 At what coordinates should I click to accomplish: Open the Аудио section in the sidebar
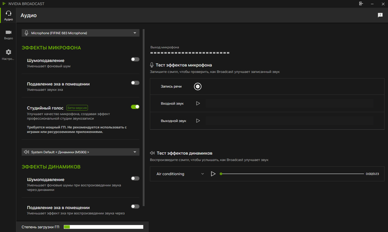click(8, 15)
